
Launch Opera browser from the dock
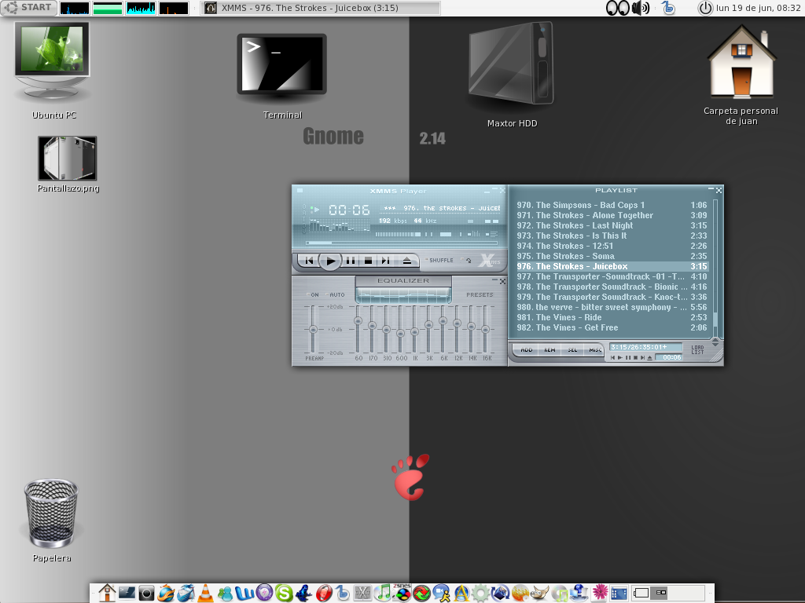[323, 594]
